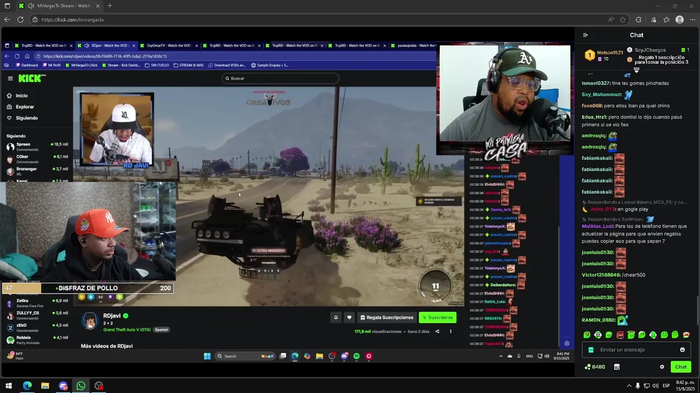
Task: Go to Inicio in the Kick sidebar
Action: [17, 96]
